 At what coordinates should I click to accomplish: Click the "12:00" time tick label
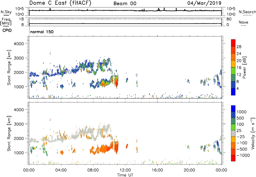(125, 170)
